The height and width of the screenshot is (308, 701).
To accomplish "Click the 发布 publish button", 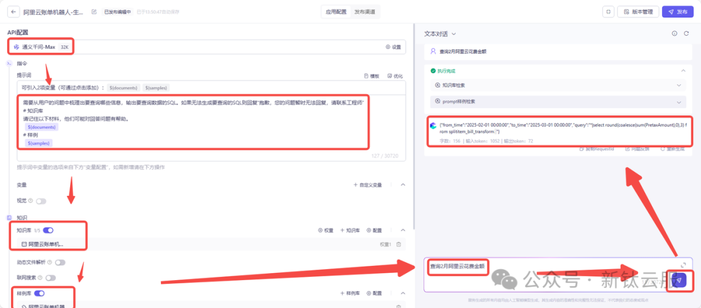I will 678,12.
